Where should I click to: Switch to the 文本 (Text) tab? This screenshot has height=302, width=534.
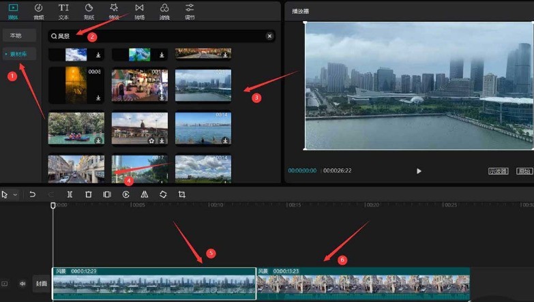(x=63, y=10)
